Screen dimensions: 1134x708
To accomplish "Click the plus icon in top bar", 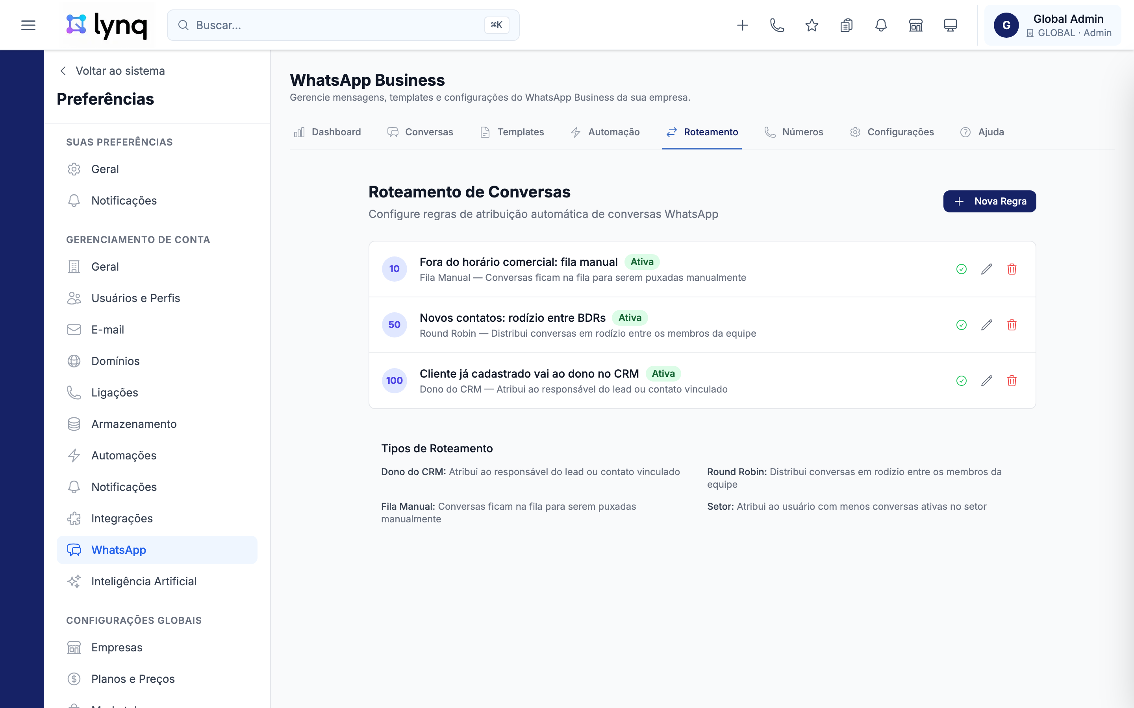I will [742, 25].
